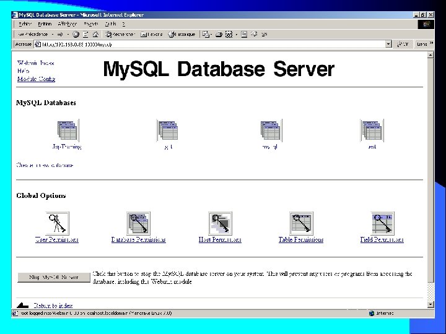
Task: Click inside the address bar URL field
Action: [x=211, y=44]
